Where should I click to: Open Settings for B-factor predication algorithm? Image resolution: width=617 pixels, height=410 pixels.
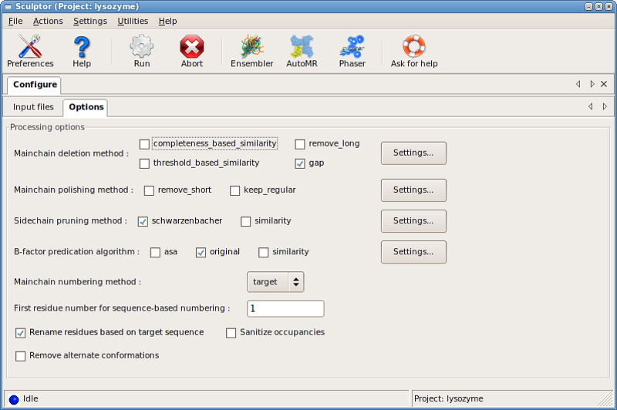tap(413, 252)
